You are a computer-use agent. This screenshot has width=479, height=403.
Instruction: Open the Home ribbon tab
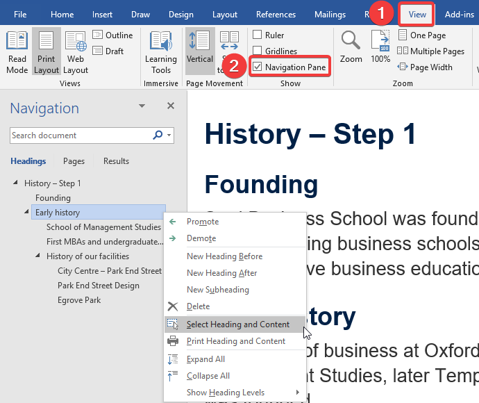click(x=62, y=15)
